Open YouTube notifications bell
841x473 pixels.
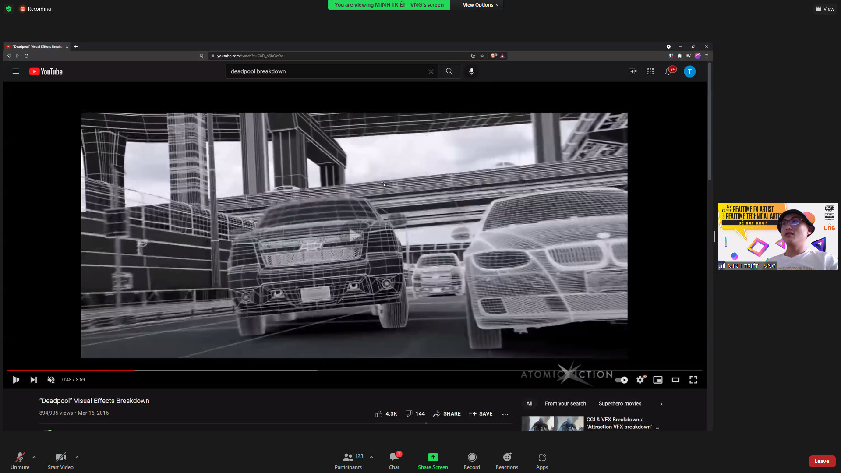coord(668,71)
